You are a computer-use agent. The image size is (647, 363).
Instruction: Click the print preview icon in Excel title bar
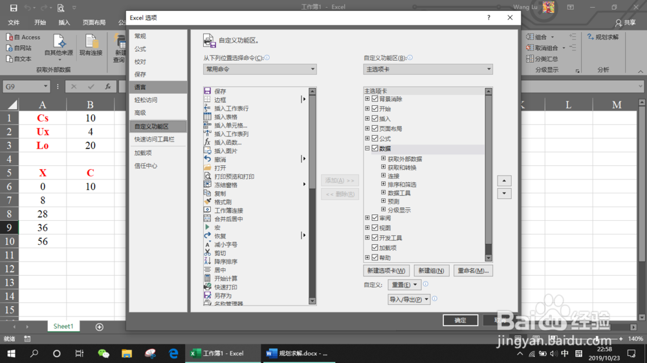click(x=61, y=7)
